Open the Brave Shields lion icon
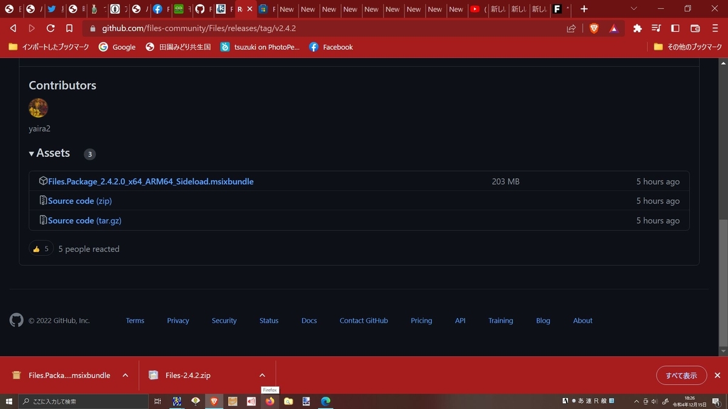The image size is (728, 409). pos(594,28)
